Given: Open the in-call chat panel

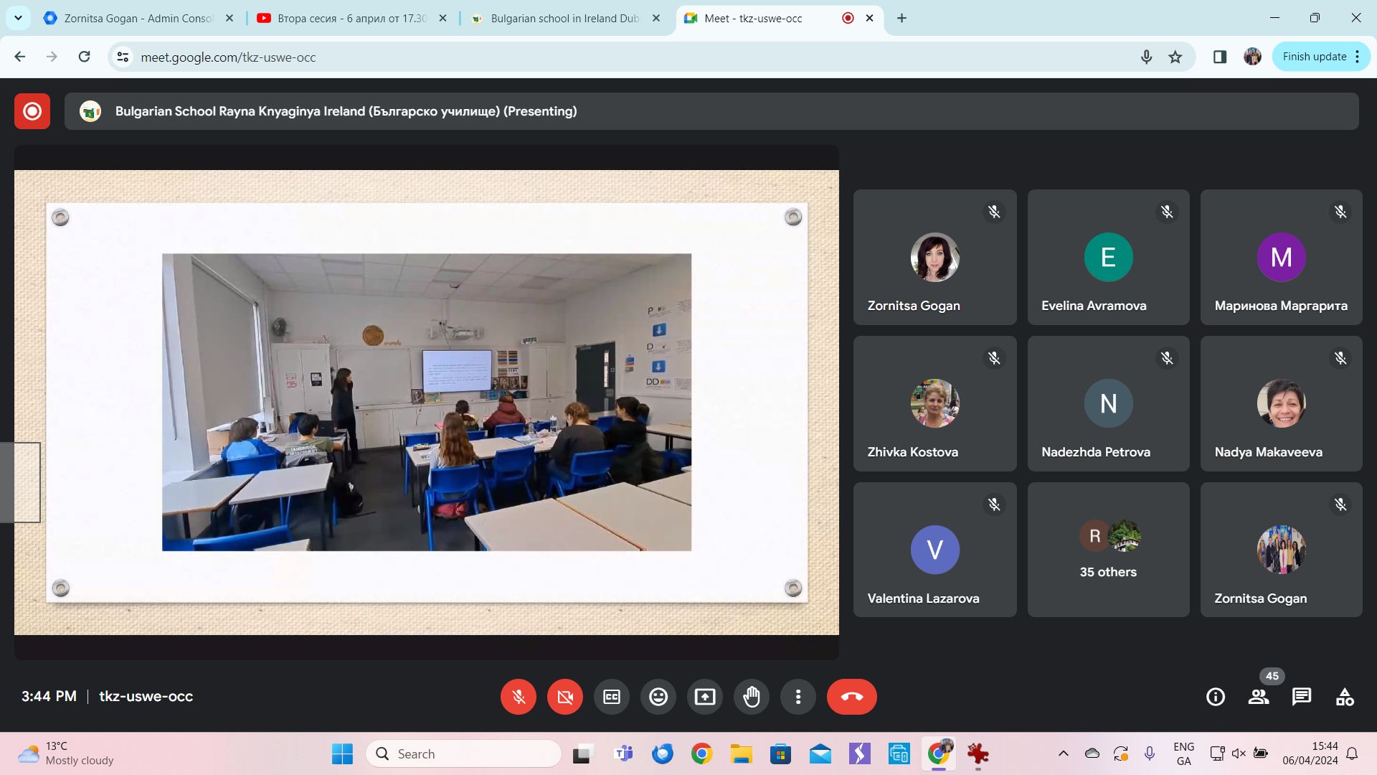Looking at the screenshot, I should 1302,697.
